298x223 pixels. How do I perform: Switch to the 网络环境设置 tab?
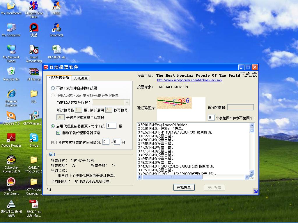coord(59,78)
